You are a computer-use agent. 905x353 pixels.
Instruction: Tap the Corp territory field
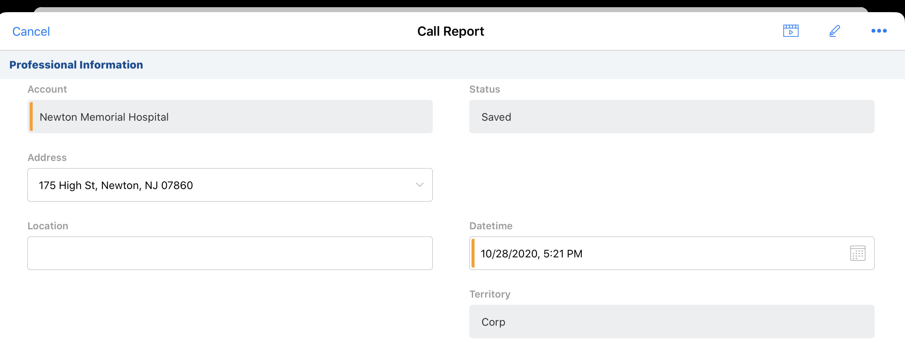point(671,321)
